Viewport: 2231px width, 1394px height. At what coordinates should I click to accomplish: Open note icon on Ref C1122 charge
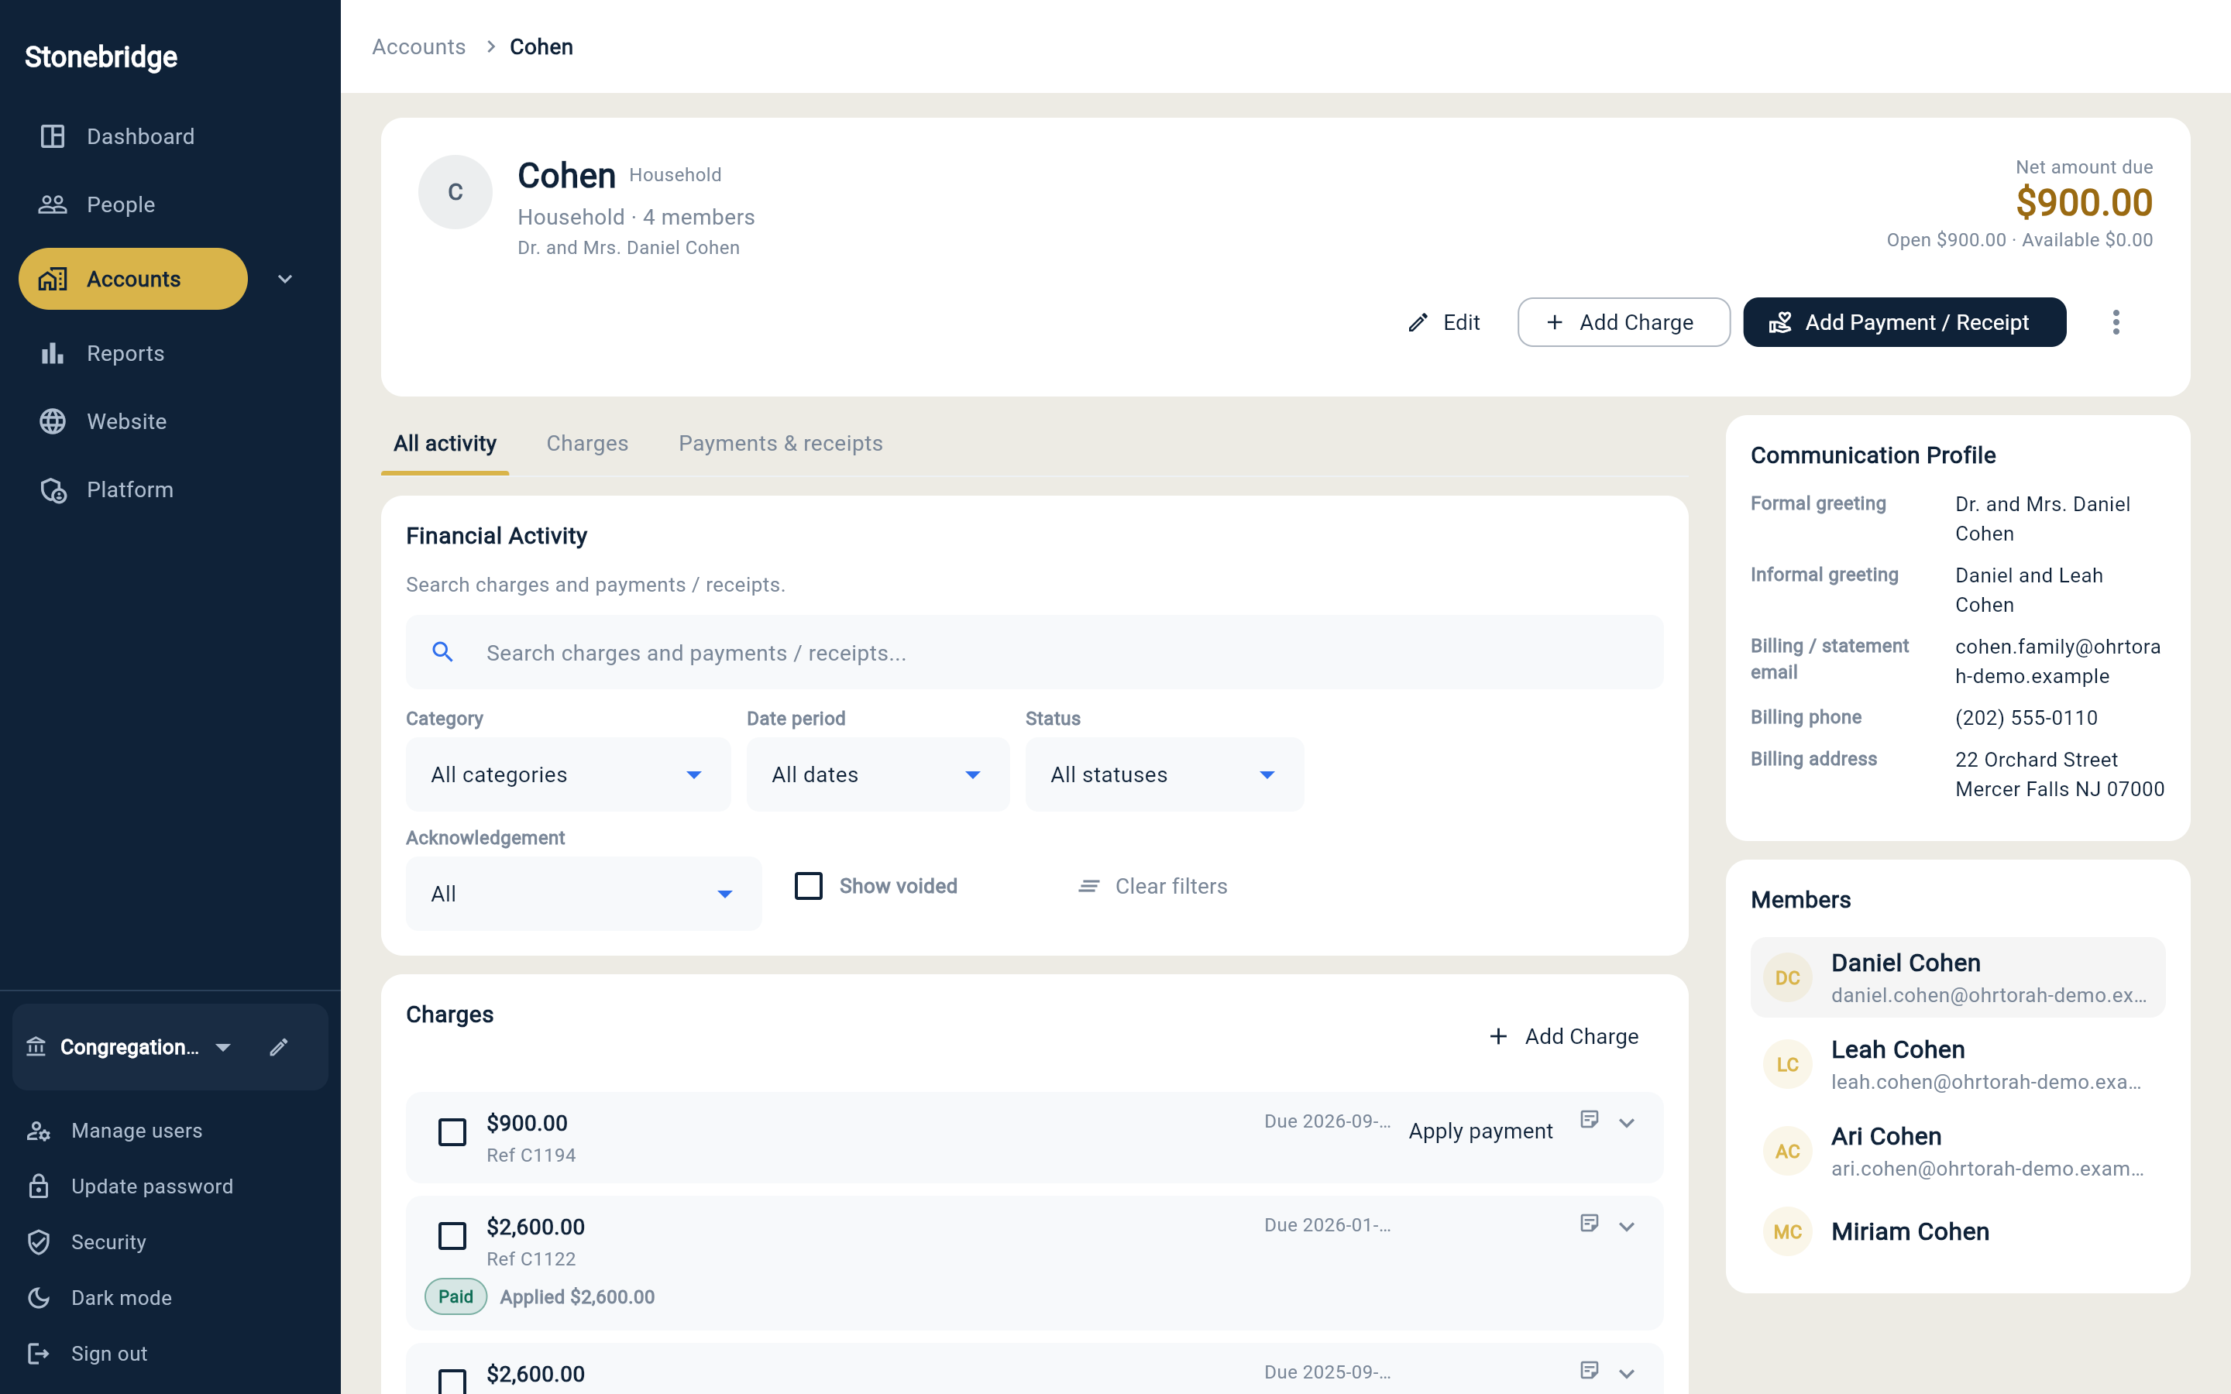1590,1224
